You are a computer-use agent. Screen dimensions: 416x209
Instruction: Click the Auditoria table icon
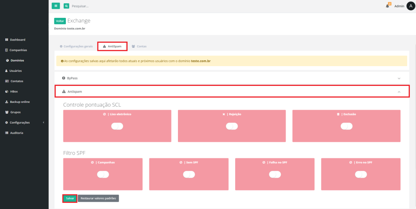click(7, 133)
